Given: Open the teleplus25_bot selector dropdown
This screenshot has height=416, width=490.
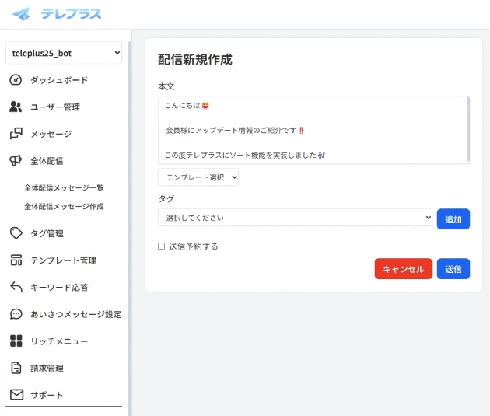Looking at the screenshot, I should pos(64,53).
